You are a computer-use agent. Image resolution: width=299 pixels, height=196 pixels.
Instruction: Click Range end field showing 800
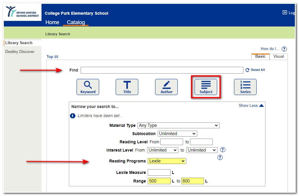pyautogui.click(x=192, y=181)
